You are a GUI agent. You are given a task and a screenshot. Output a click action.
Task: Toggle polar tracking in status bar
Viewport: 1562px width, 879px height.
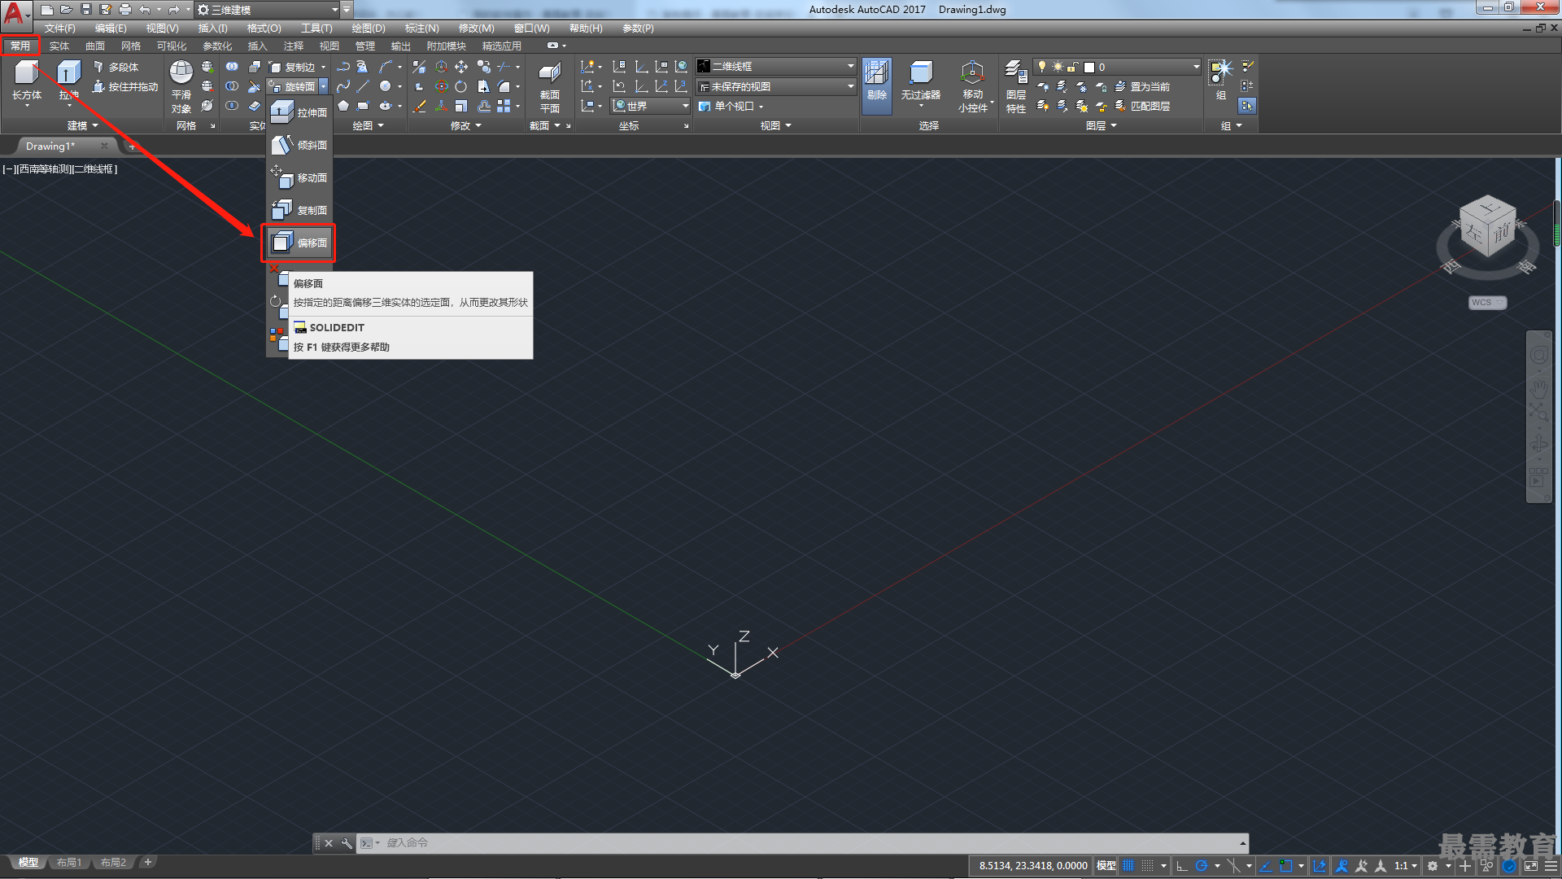pyautogui.click(x=1202, y=866)
